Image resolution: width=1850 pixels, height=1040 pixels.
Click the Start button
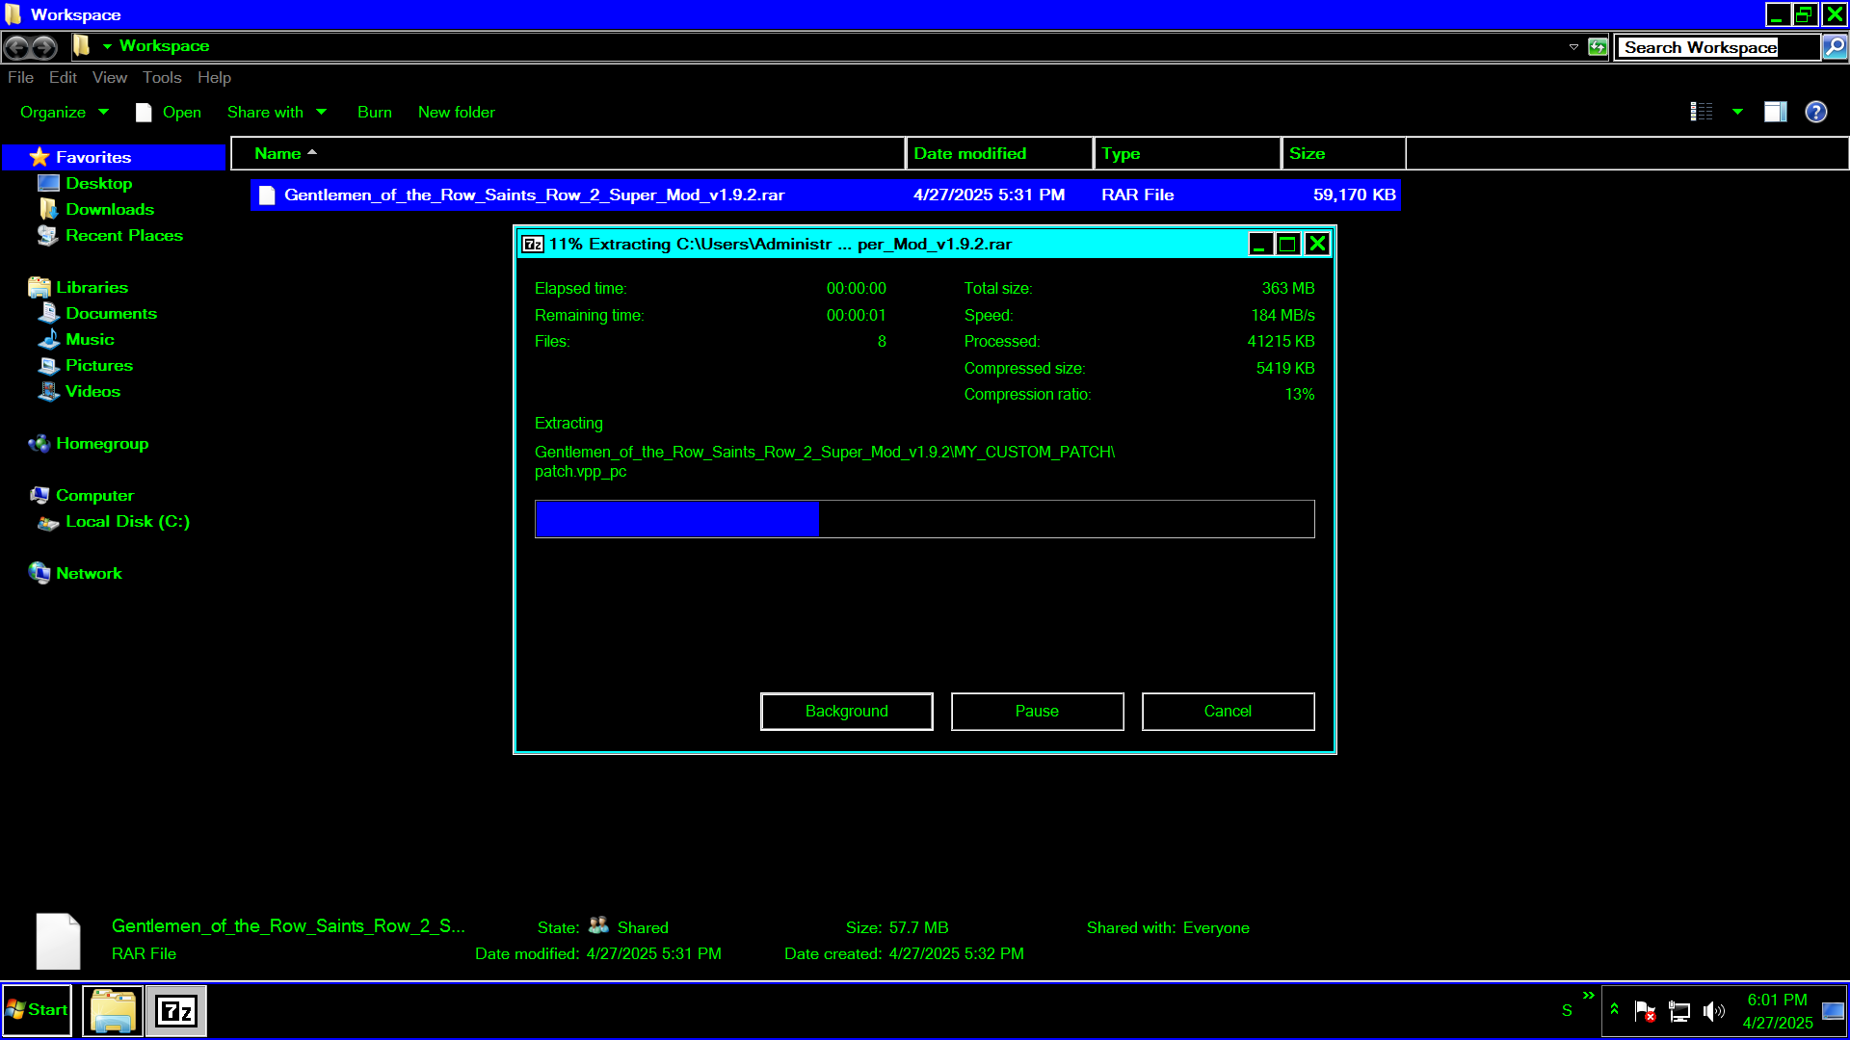(x=37, y=1009)
